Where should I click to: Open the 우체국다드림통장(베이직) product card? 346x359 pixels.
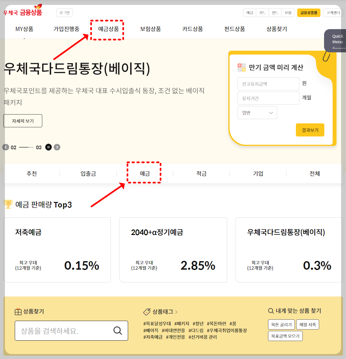[289, 250]
